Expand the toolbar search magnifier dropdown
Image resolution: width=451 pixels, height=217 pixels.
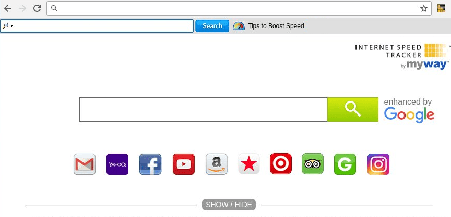coord(8,26)
